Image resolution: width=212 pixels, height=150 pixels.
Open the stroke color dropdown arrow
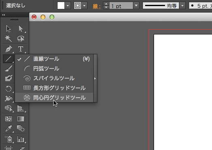click(84, 6)
